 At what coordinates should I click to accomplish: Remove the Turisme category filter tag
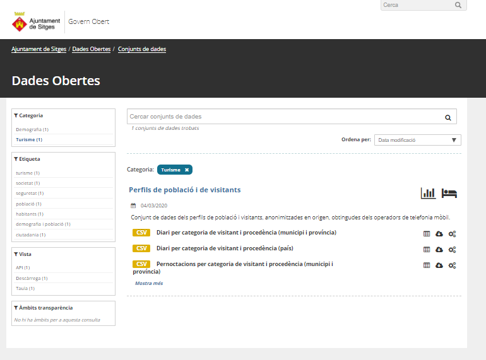(x=187, y=170)
